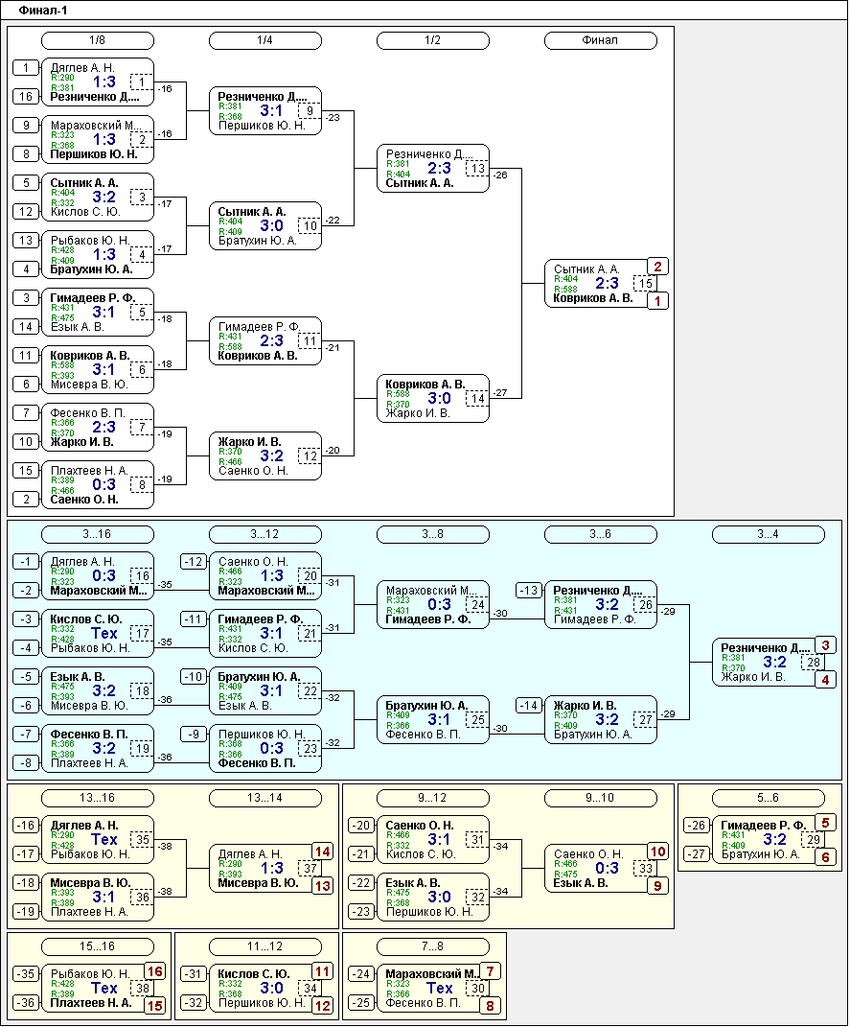
Task: Open match Езык vs Першиков 3:0
Action: pos(432,898)
